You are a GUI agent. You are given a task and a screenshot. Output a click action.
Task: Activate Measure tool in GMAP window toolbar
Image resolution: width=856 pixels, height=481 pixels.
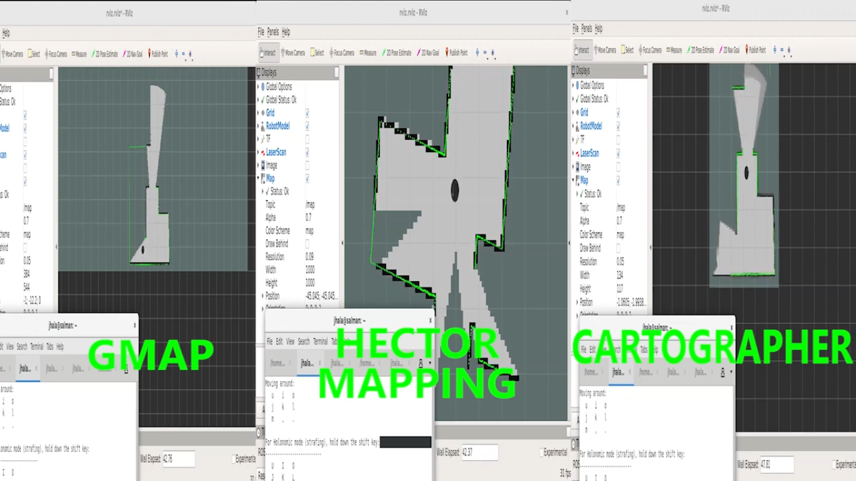click(79, 54)
